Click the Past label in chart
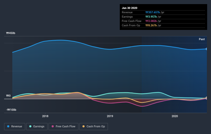Image resolution: width=211 pixels, height=134 pixels. tap(202, 39)
